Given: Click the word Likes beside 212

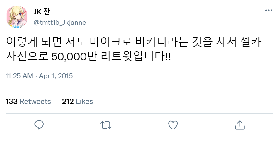Looking at the screenshot, I should point(85,101).
